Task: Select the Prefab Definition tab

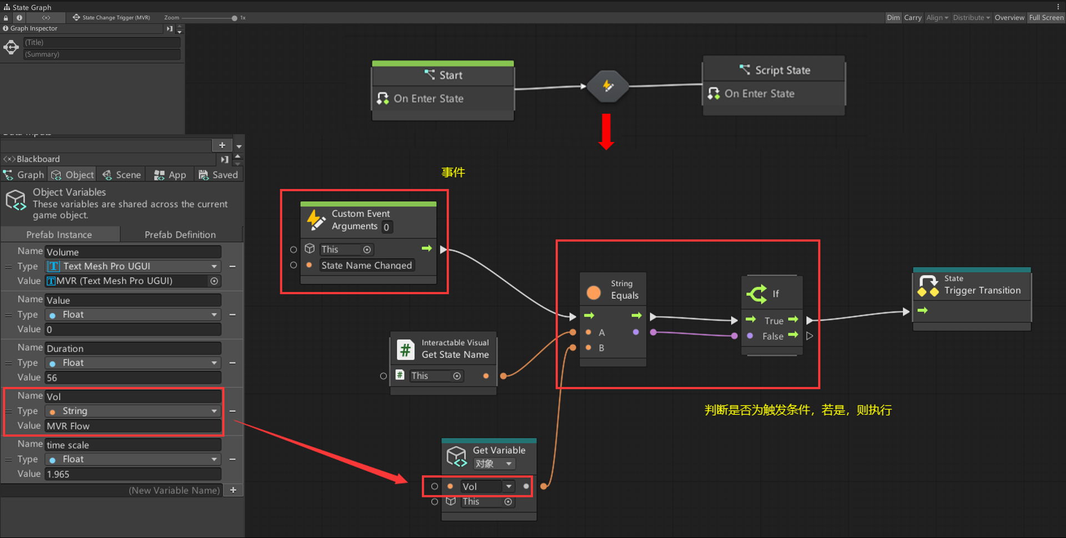Action: click(x=180, y=235)
